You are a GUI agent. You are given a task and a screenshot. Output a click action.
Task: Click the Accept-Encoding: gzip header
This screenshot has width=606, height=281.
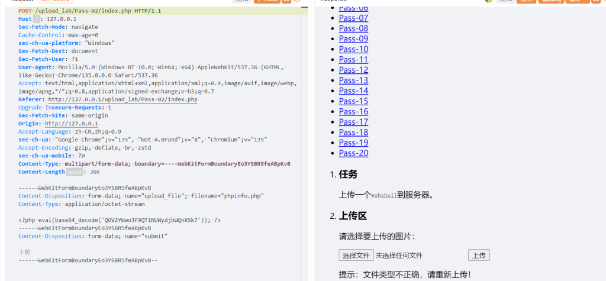(85, 148)
